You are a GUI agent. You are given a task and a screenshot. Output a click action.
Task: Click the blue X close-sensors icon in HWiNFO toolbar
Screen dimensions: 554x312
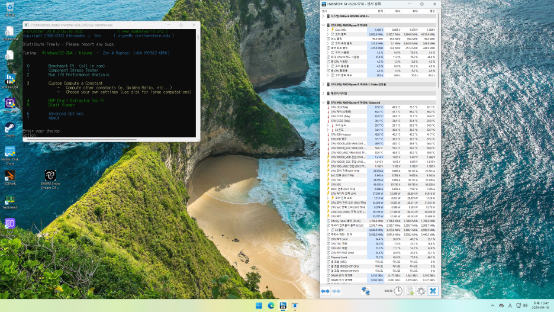(433, 291)
